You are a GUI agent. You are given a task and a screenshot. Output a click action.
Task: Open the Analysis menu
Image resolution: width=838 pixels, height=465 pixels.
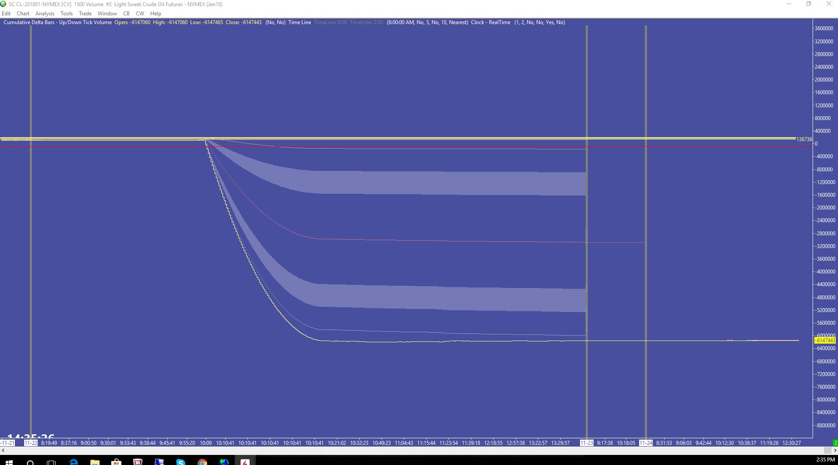pyautogui.click(x=45, y=14)
